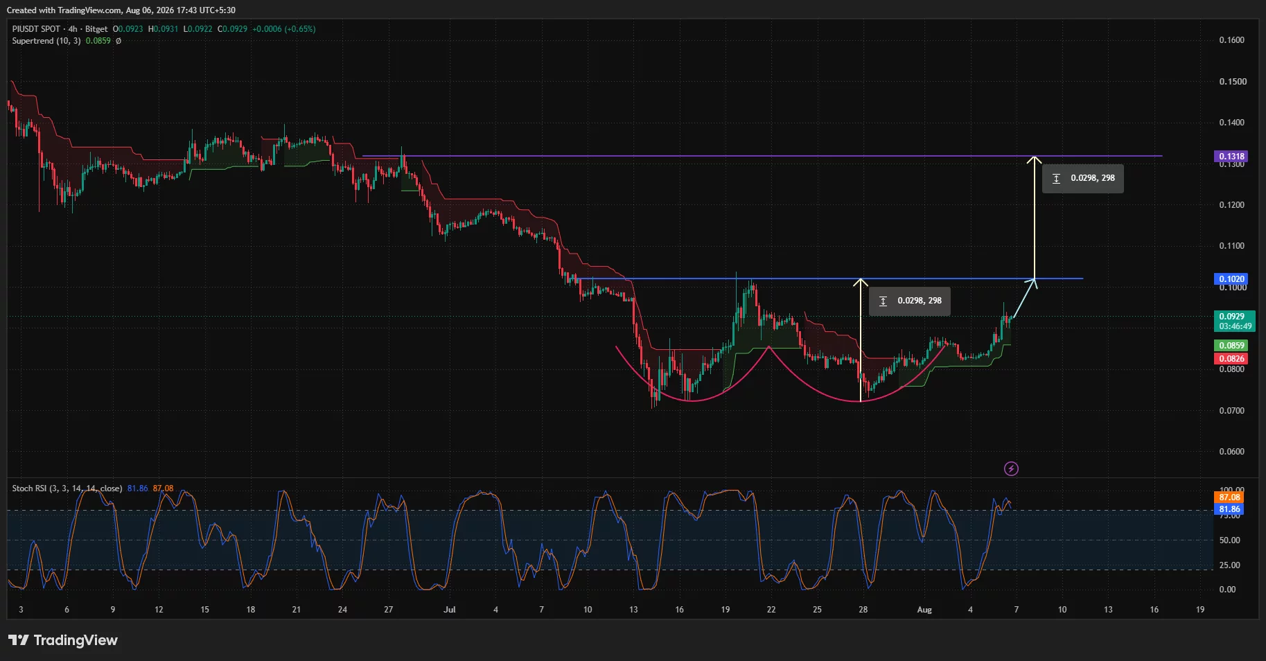Image resolution: width=1266 pixels, height=661 pixels.
Task: Click the countdown timer 03:46:49
Action: pyautogui.click(x=1236, y=326)
